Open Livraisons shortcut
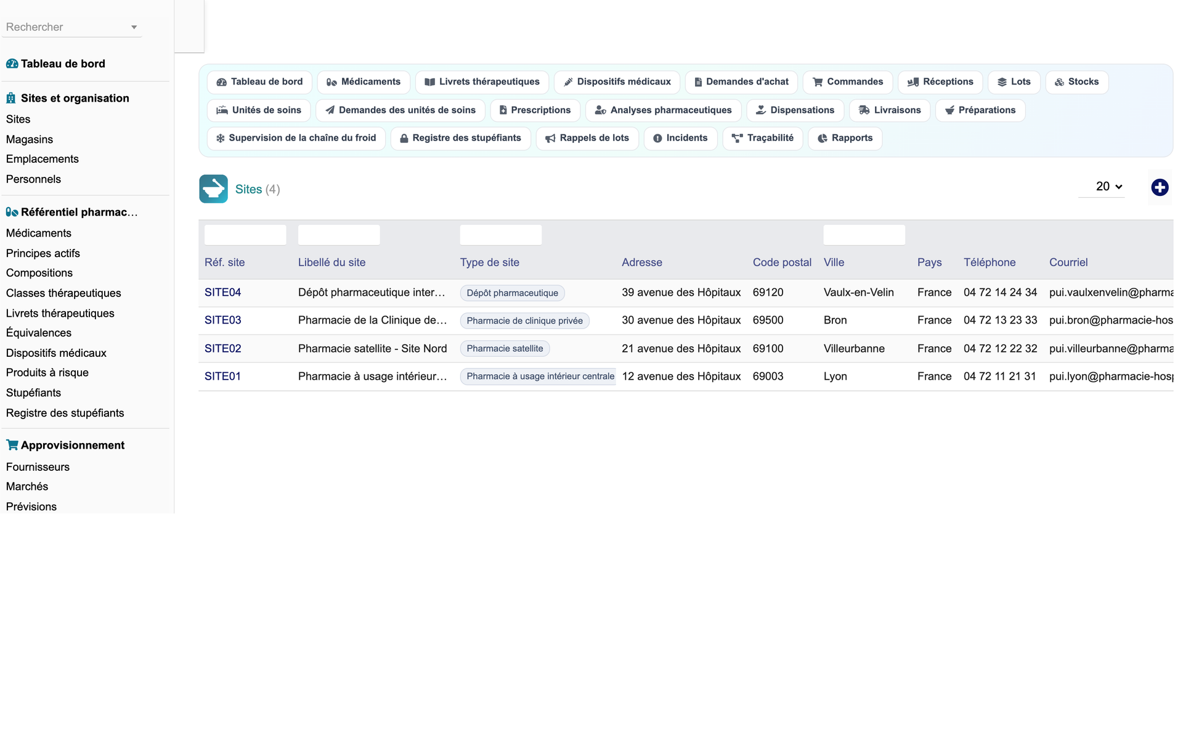This screenshot has width=1199, height=742. [890, 110]
